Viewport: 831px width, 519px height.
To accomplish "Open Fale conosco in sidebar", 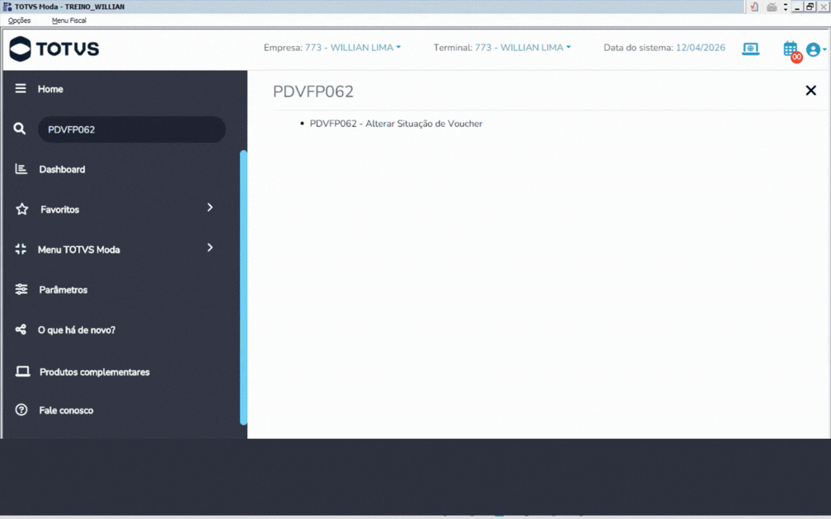I will [66, 410].
